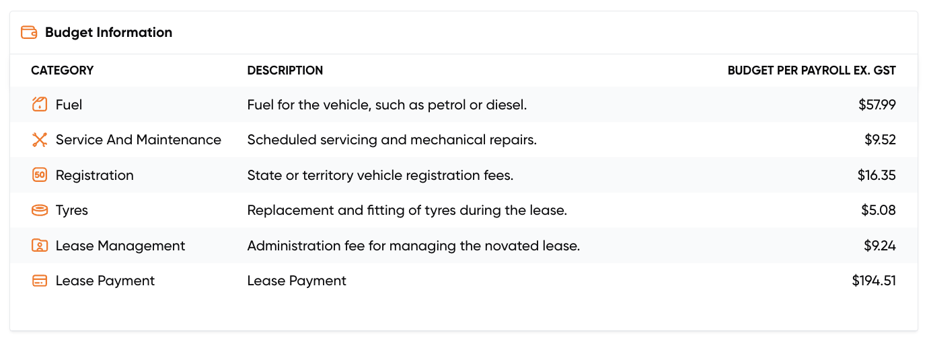Select the Tyres category label
The height and width of the screenshot is (341, 927).
[71, 210]
